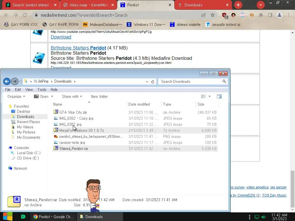Open Windows 11 Dow… bookmark
This screenshot has height=221, width=295.
[x=146, y=24]
